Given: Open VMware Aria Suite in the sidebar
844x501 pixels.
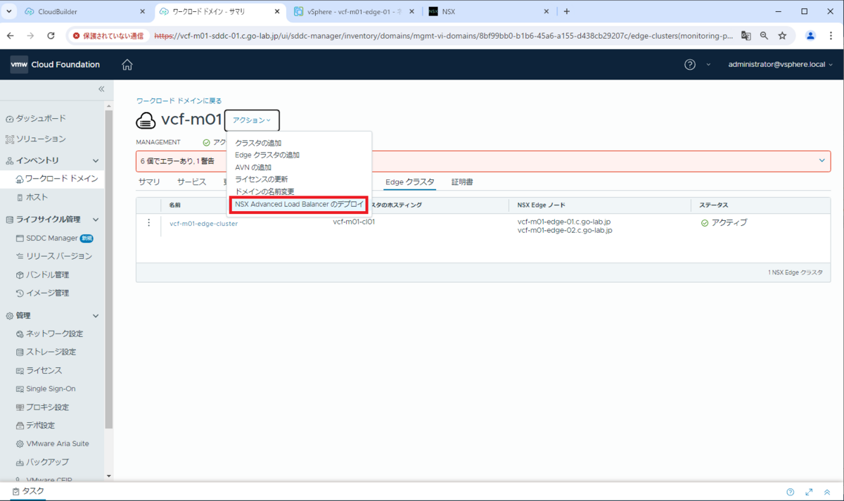Looking at the screenshot, I should tap(52, 443).
